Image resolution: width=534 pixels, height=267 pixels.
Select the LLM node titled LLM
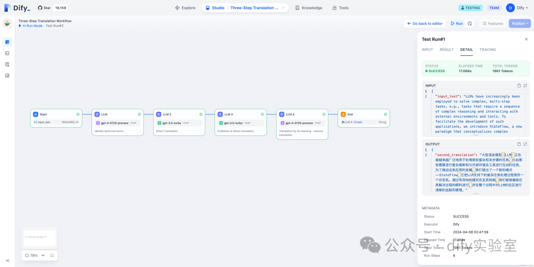coord(118,122)
